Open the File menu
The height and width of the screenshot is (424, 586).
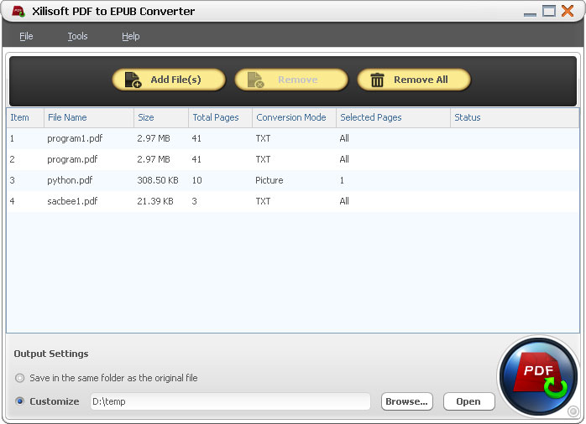(x=26, y=36)
